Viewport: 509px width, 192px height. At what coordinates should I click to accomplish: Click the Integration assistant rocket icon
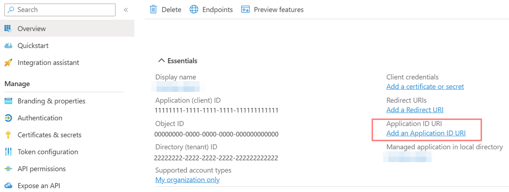tap(8, 63)
